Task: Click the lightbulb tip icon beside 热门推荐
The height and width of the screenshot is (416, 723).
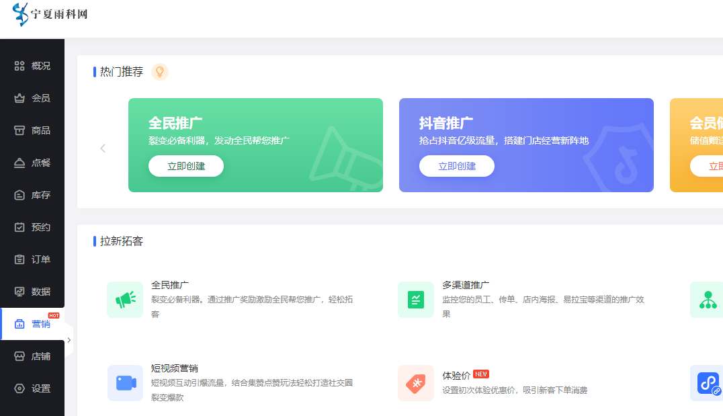Action: [160, 72]
